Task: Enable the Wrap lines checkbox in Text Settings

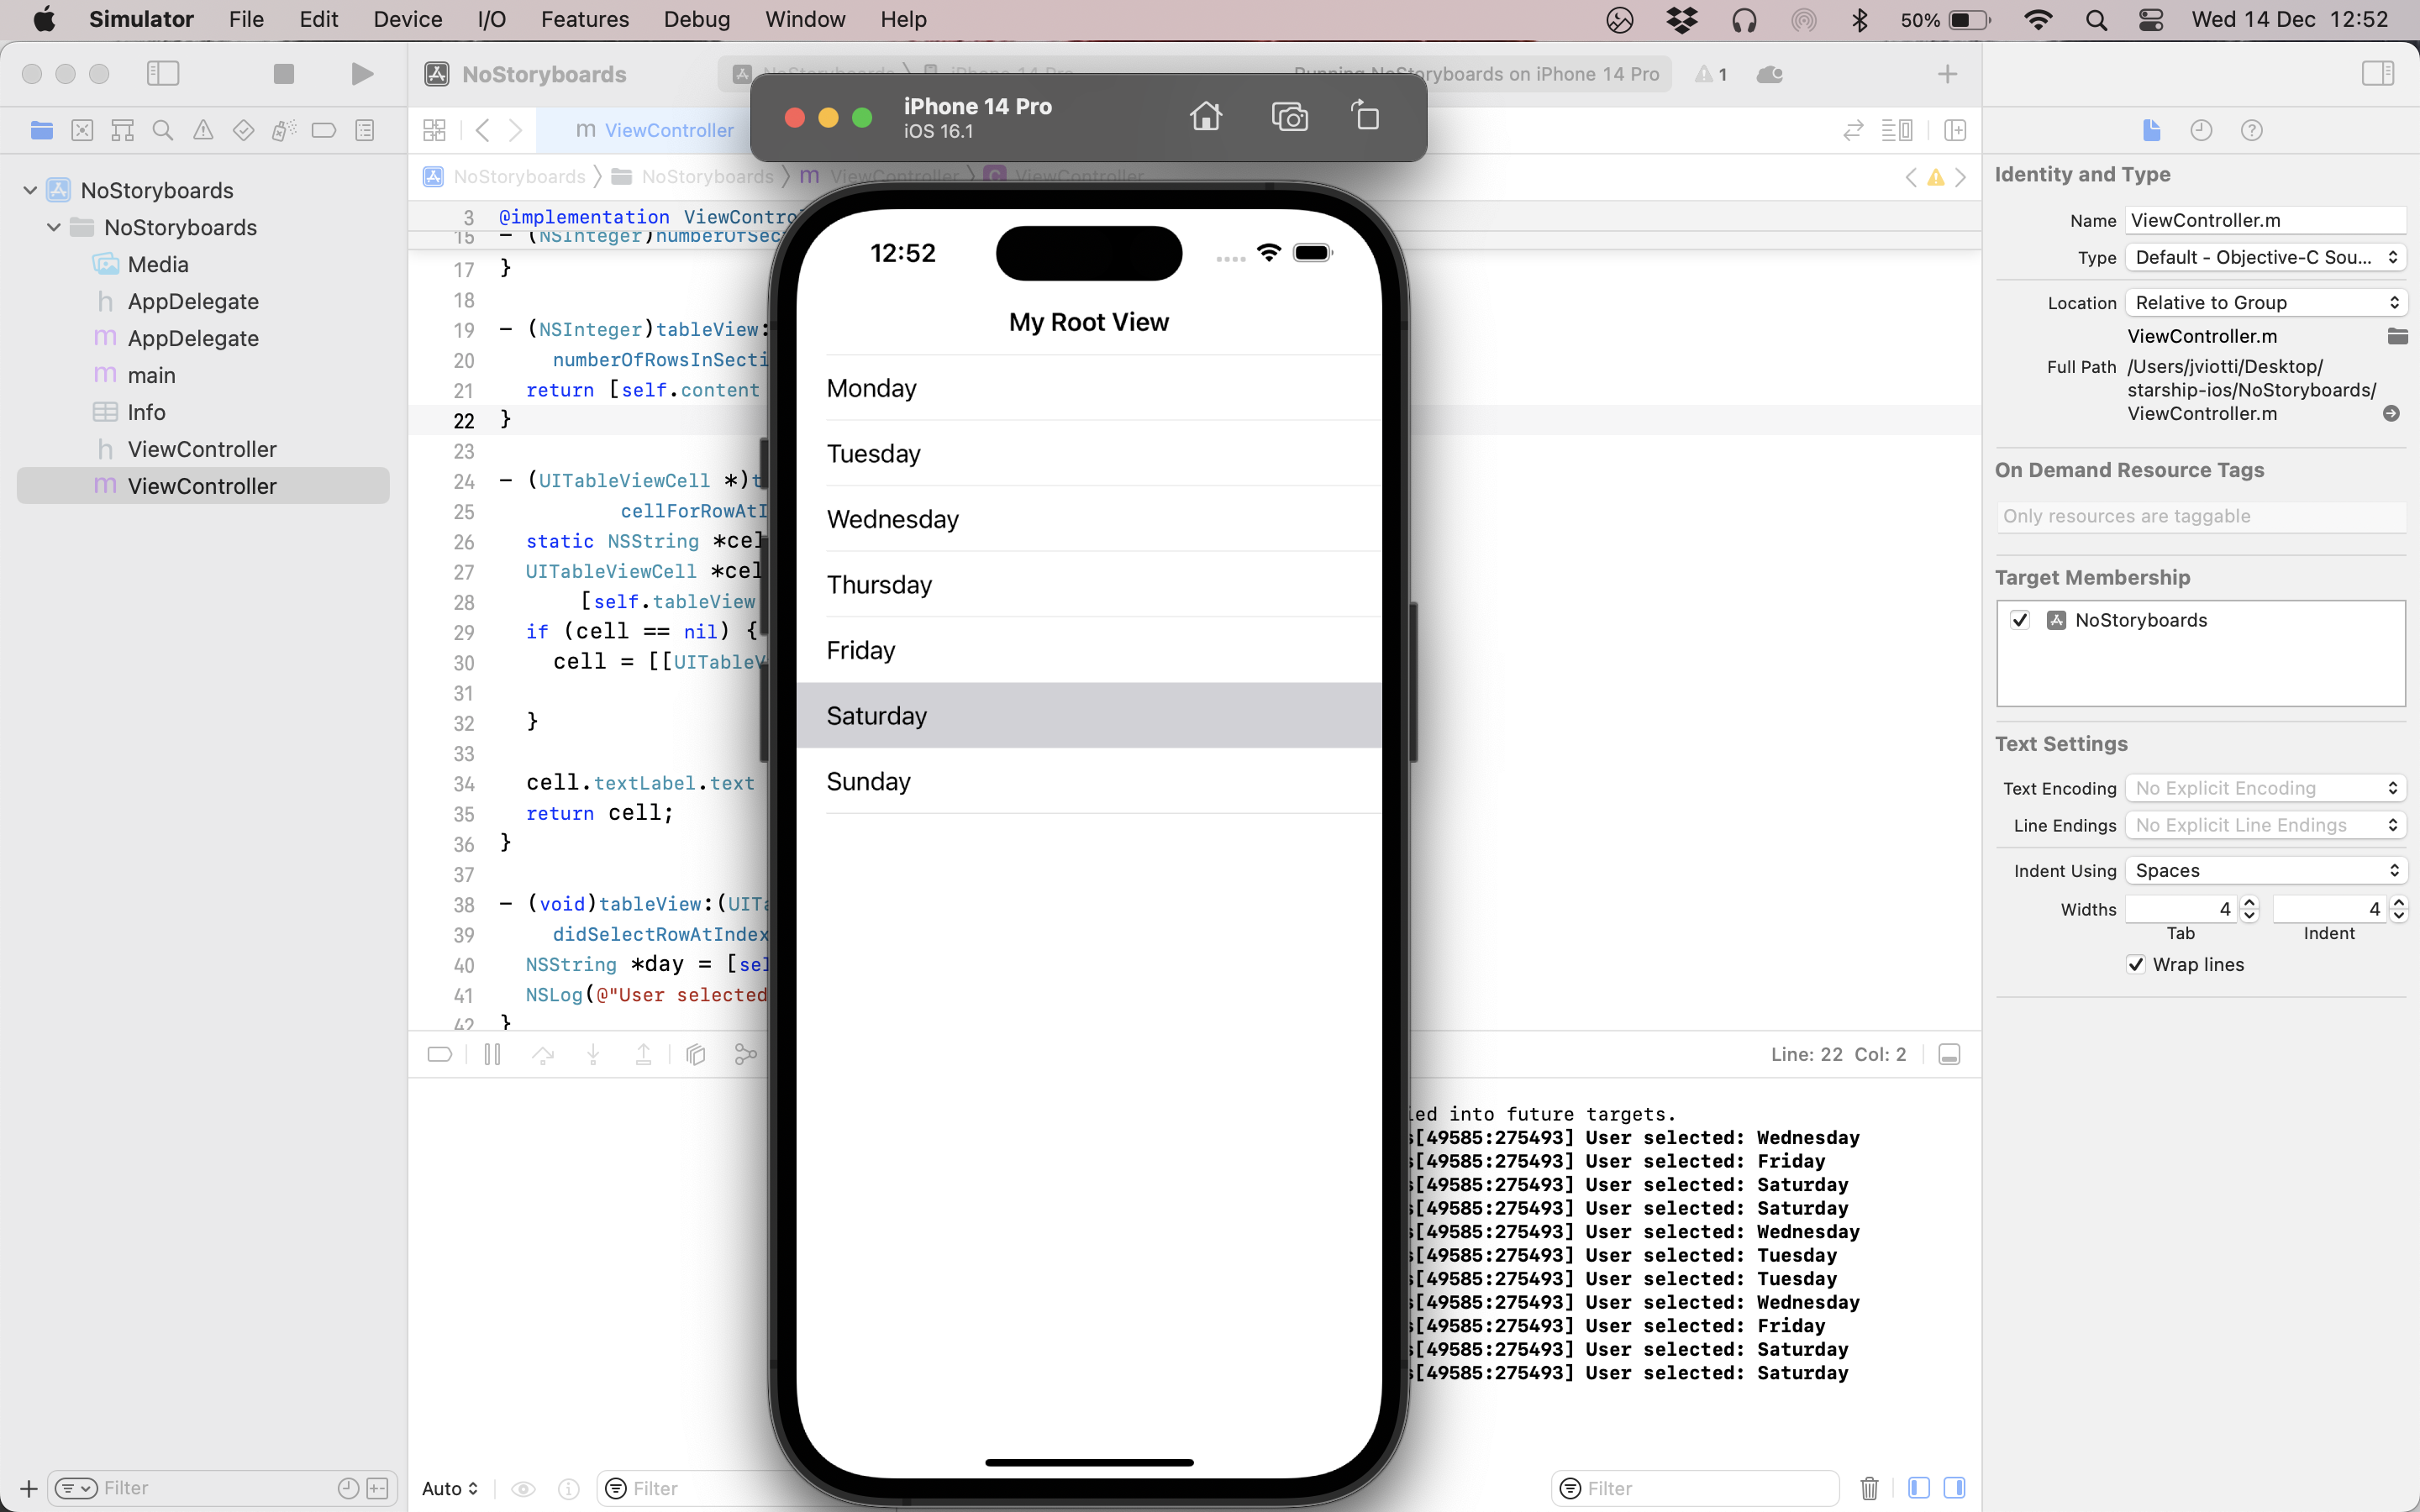Action: [x=2134, y=963]
